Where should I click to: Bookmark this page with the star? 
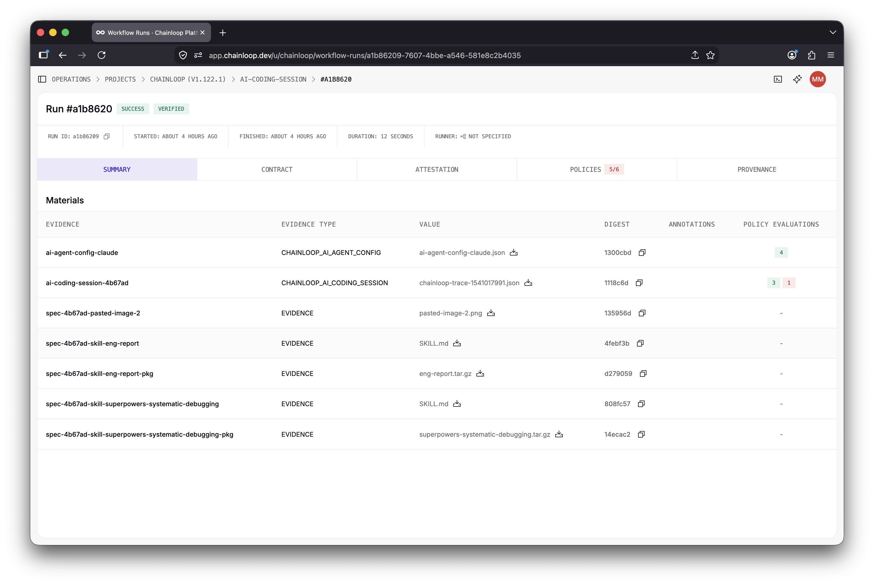click(x=710, y=55)
